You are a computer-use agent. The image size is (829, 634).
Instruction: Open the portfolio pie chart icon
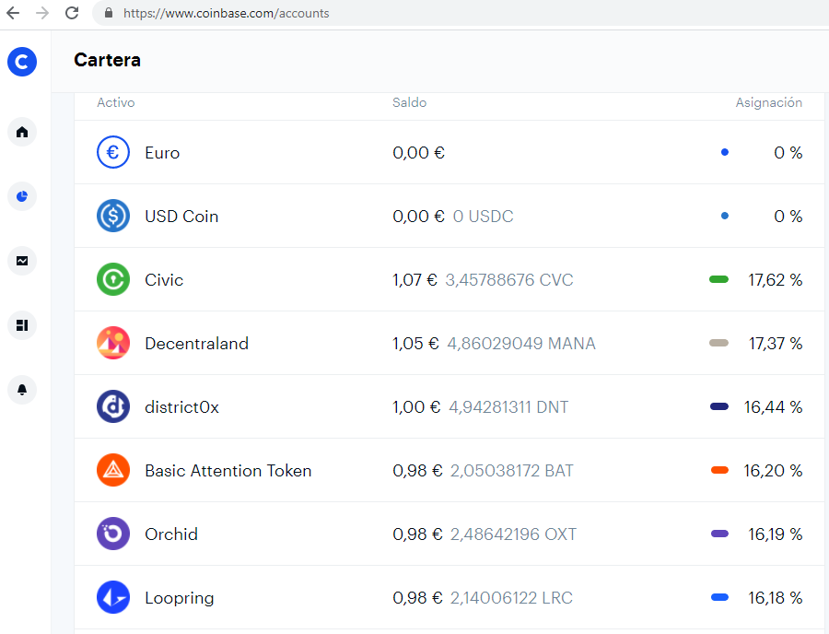pyautogui.click(x=22, y=196)
